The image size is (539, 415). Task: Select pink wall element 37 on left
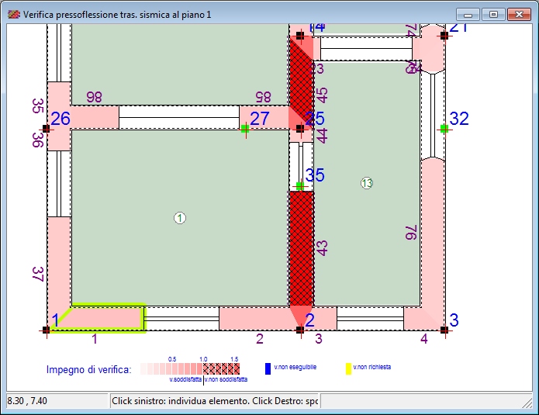[58, 260]
